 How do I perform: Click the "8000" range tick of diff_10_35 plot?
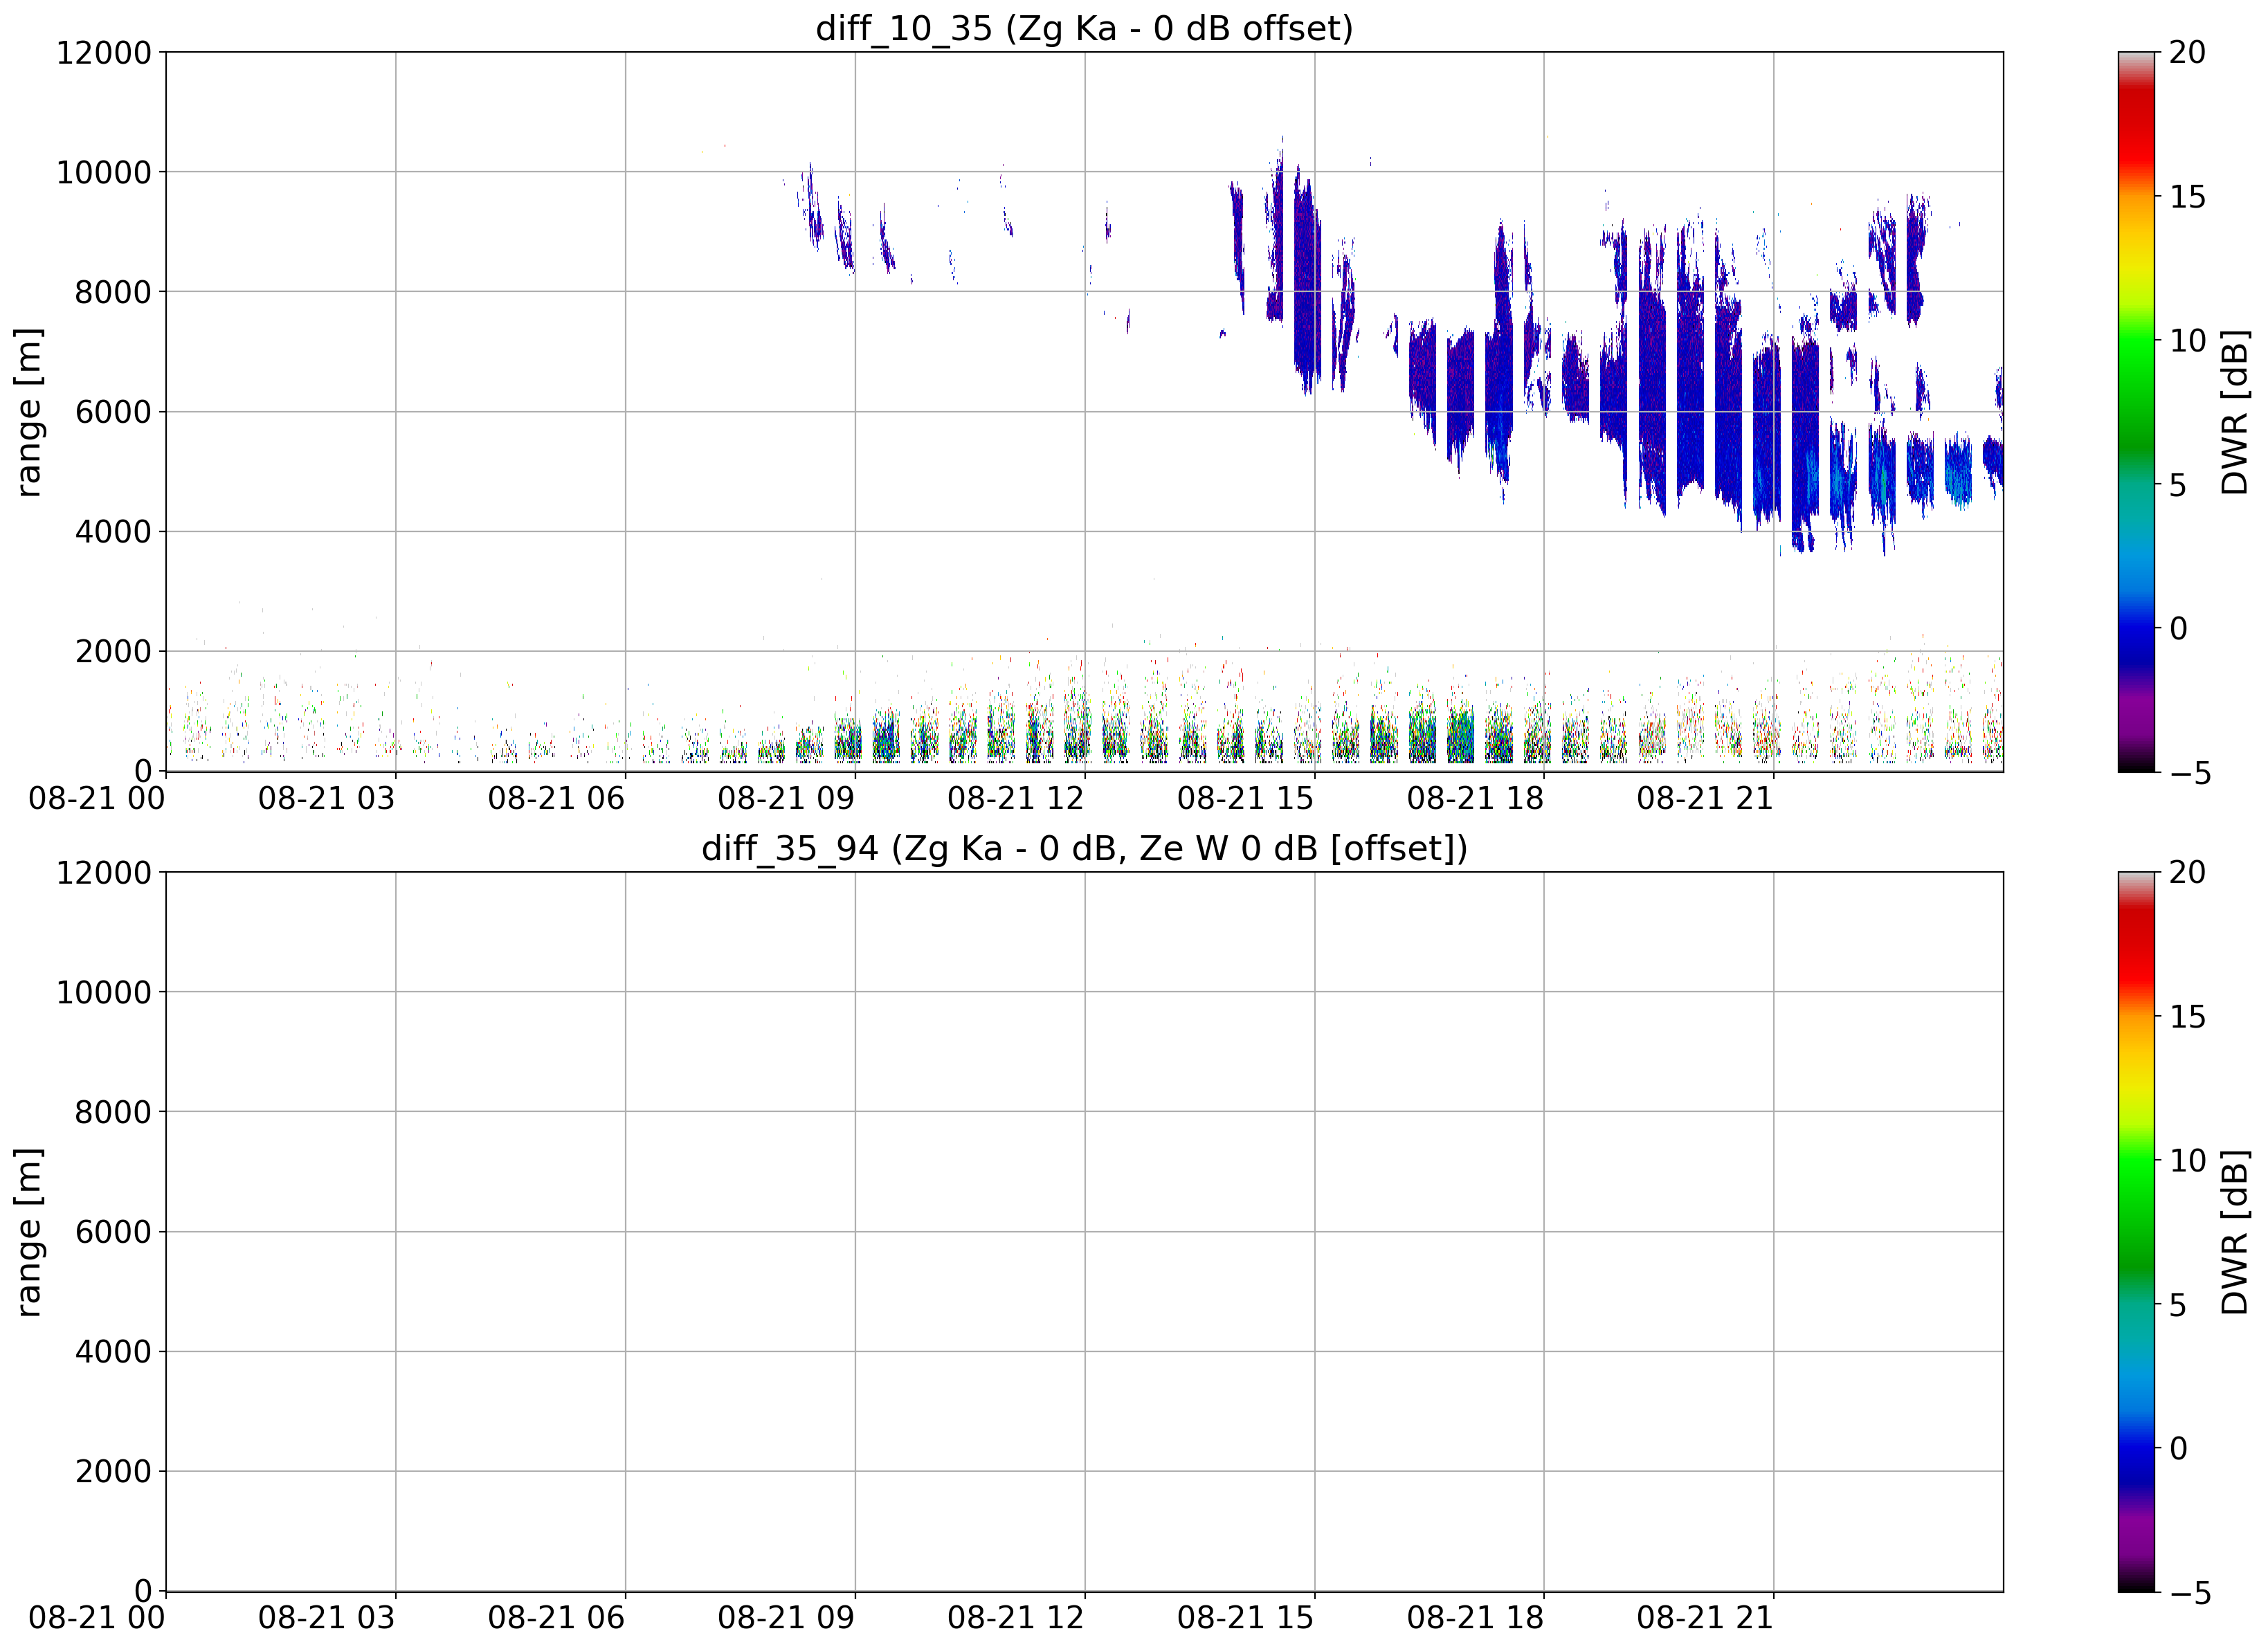click(113, 293)
